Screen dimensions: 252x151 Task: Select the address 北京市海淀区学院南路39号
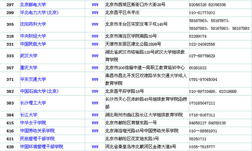click(131, 36)
